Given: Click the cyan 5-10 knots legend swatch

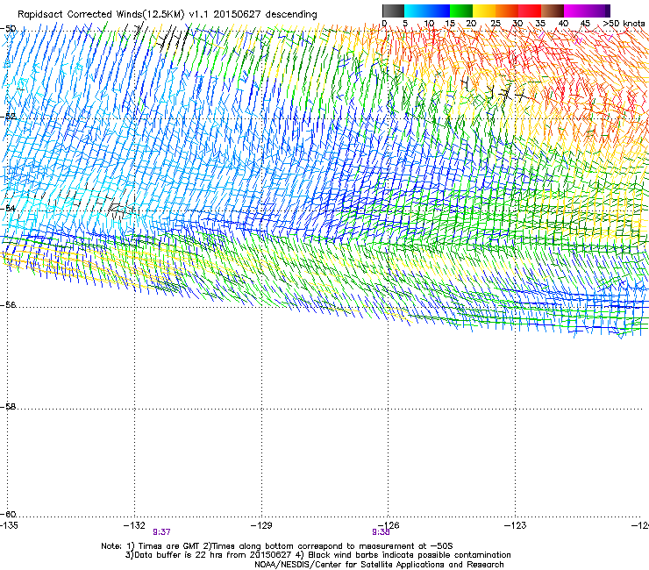Looking at the screenshot, I should click(416, 11).
